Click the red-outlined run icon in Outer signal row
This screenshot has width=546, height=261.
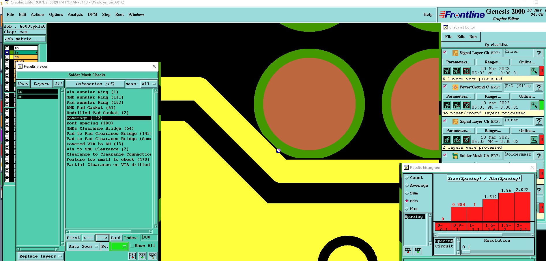(x=466, y=139)
